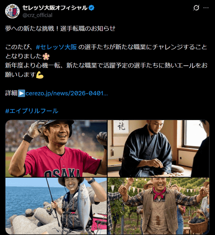Click the cherry blossom emoji
The height and width of the screenshot is (235, 215).
tap(46, 56)
